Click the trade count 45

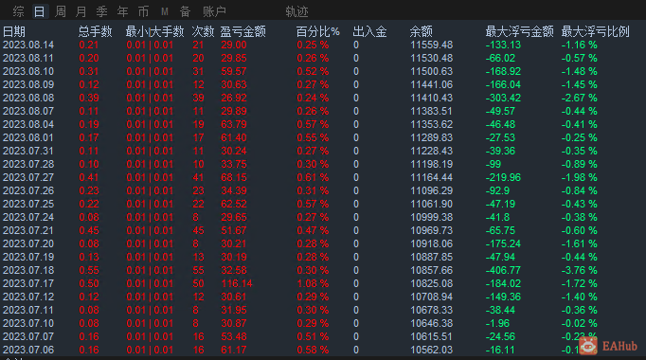pos(198,230)
